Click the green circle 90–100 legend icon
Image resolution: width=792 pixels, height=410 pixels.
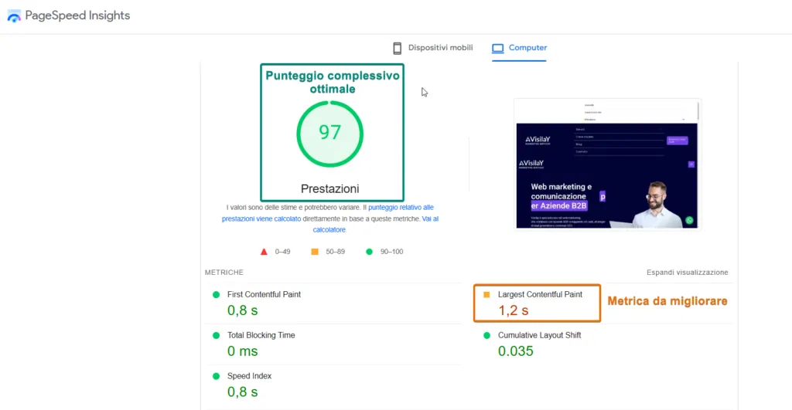pos(369,252)
